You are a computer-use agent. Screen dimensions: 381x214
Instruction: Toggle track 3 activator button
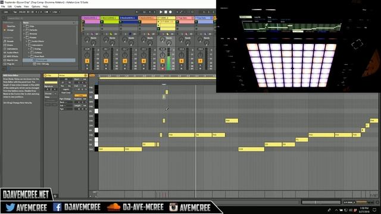125,61
